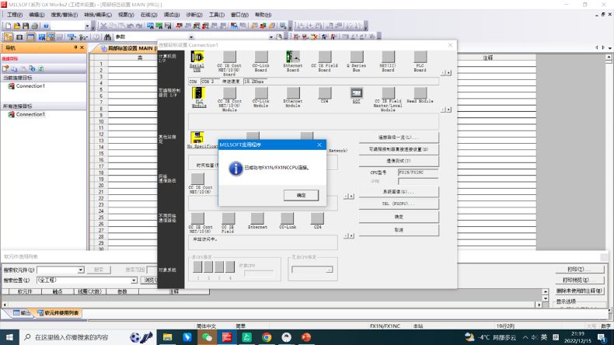Open Google Chrome from the taskbar
This screenshot has height=345, width=614.
tap(267, 337)
